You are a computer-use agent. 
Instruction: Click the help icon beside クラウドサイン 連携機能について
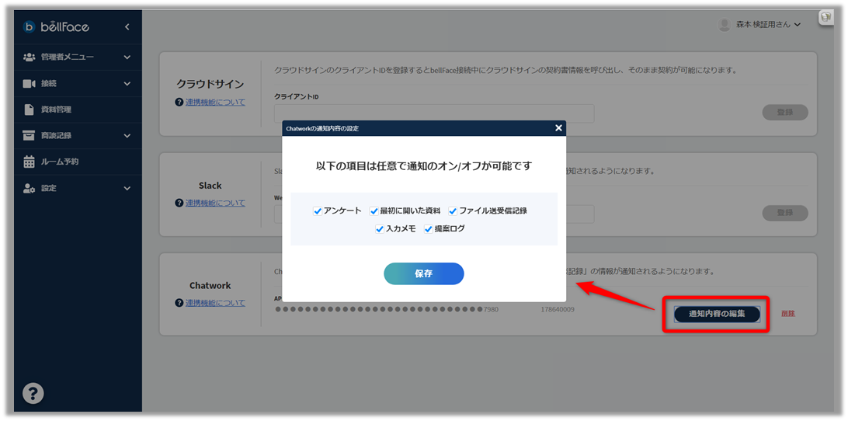[x=179, y=103]
